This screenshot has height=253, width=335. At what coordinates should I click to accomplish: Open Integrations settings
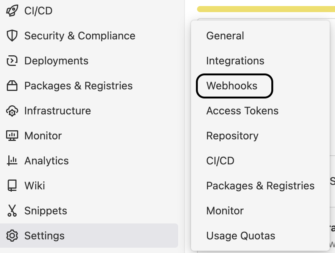tap(235, 61)
